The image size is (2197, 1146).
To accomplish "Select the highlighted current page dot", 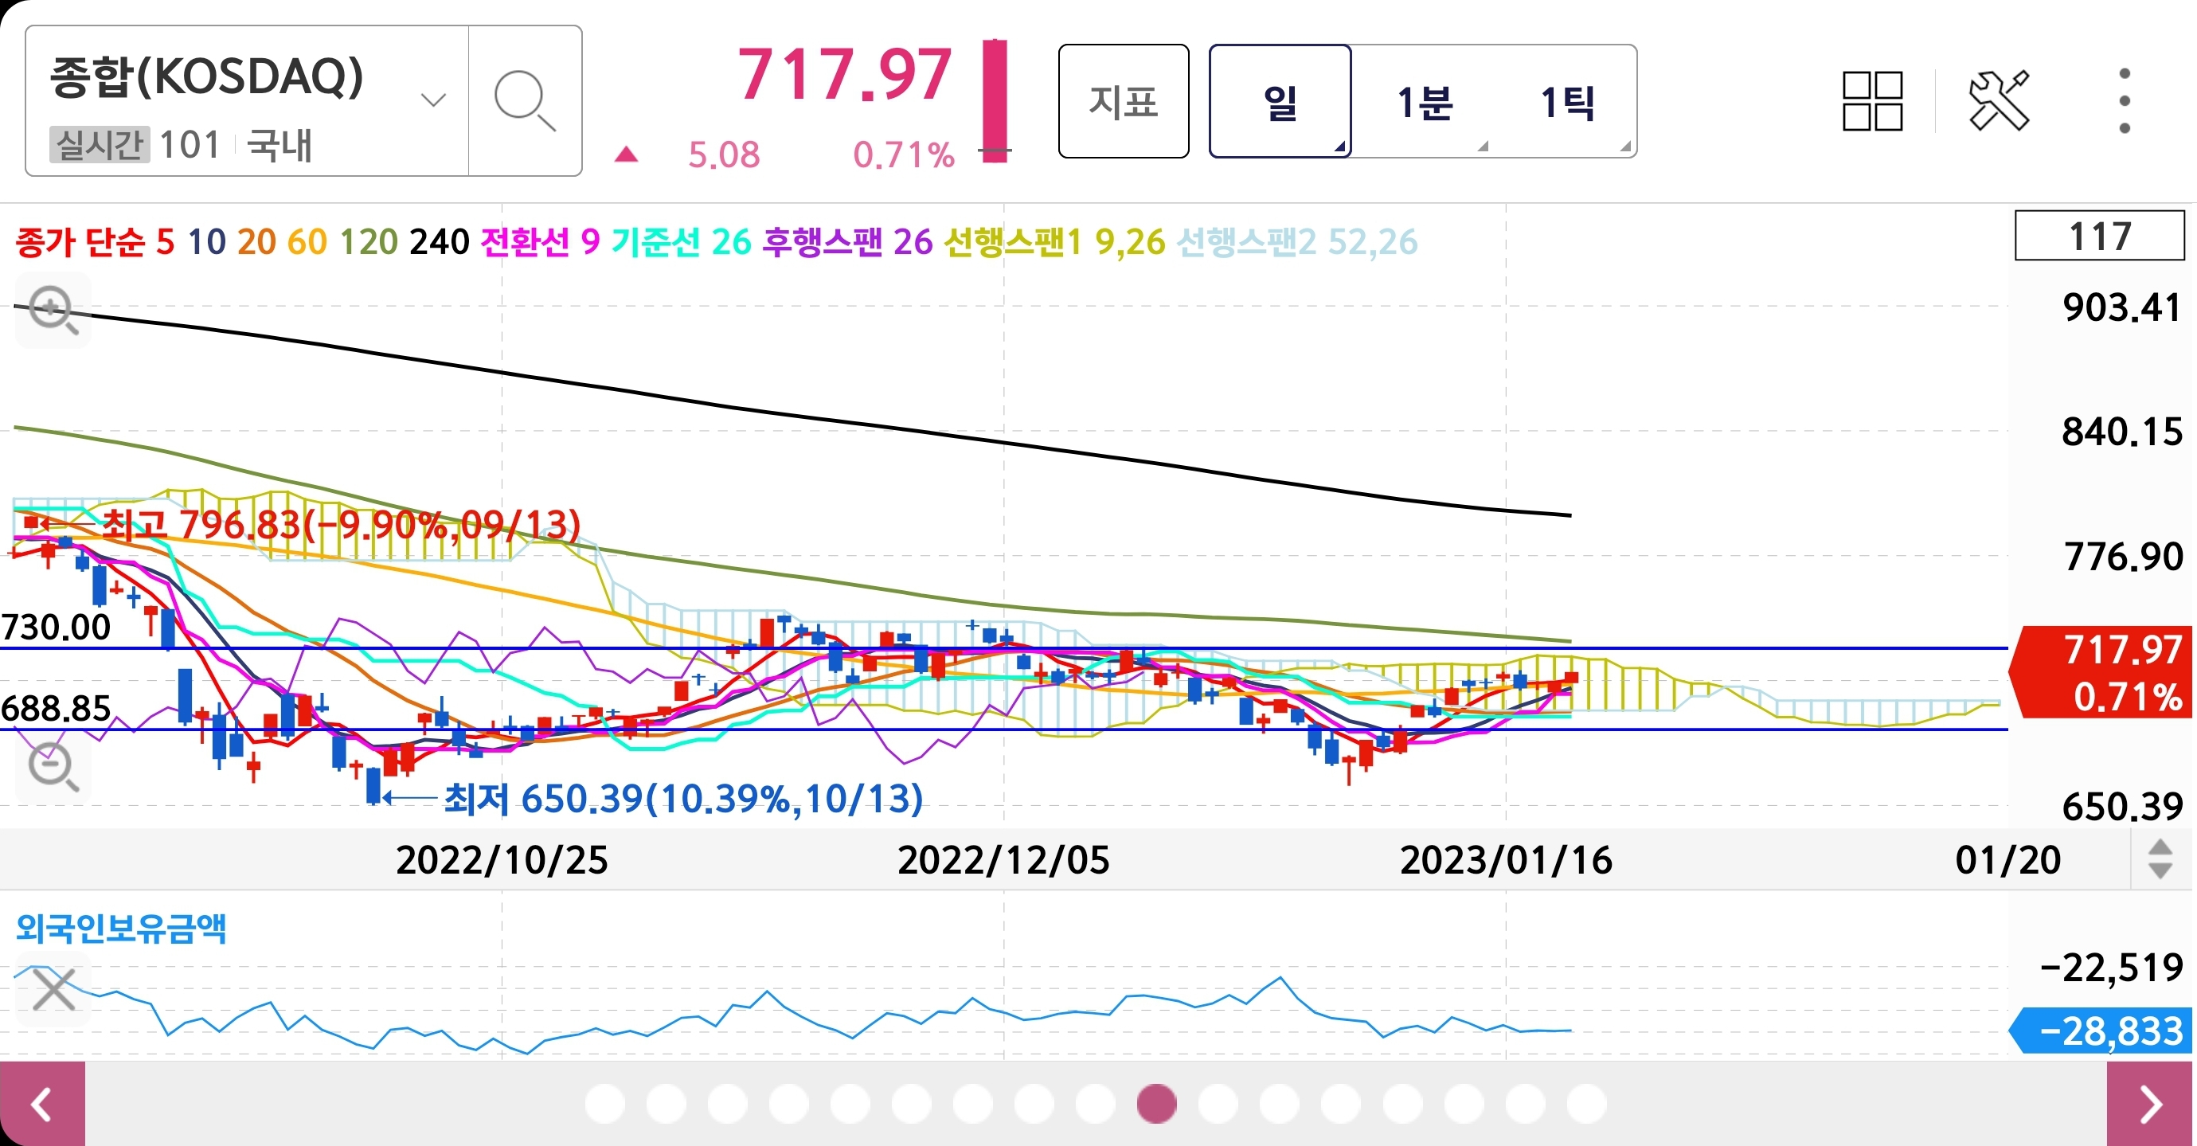I will click(1156, 1103).
